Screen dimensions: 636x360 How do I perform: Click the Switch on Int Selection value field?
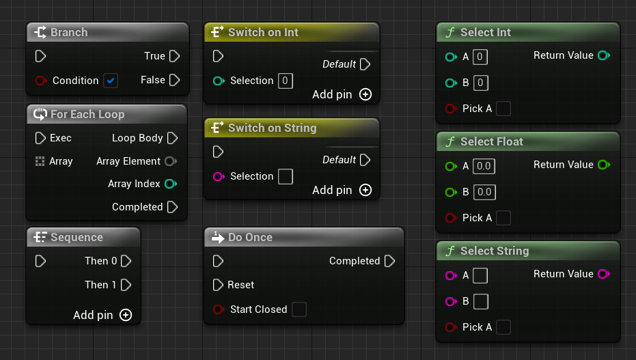(x=286, y=81)
